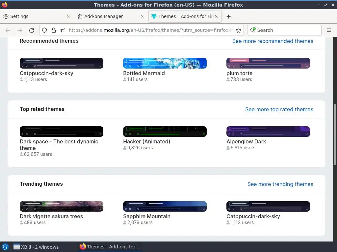The width and height of the screenshot is (337, 252).
Task: View site security padlock info
Action: (x=54, y=30)
